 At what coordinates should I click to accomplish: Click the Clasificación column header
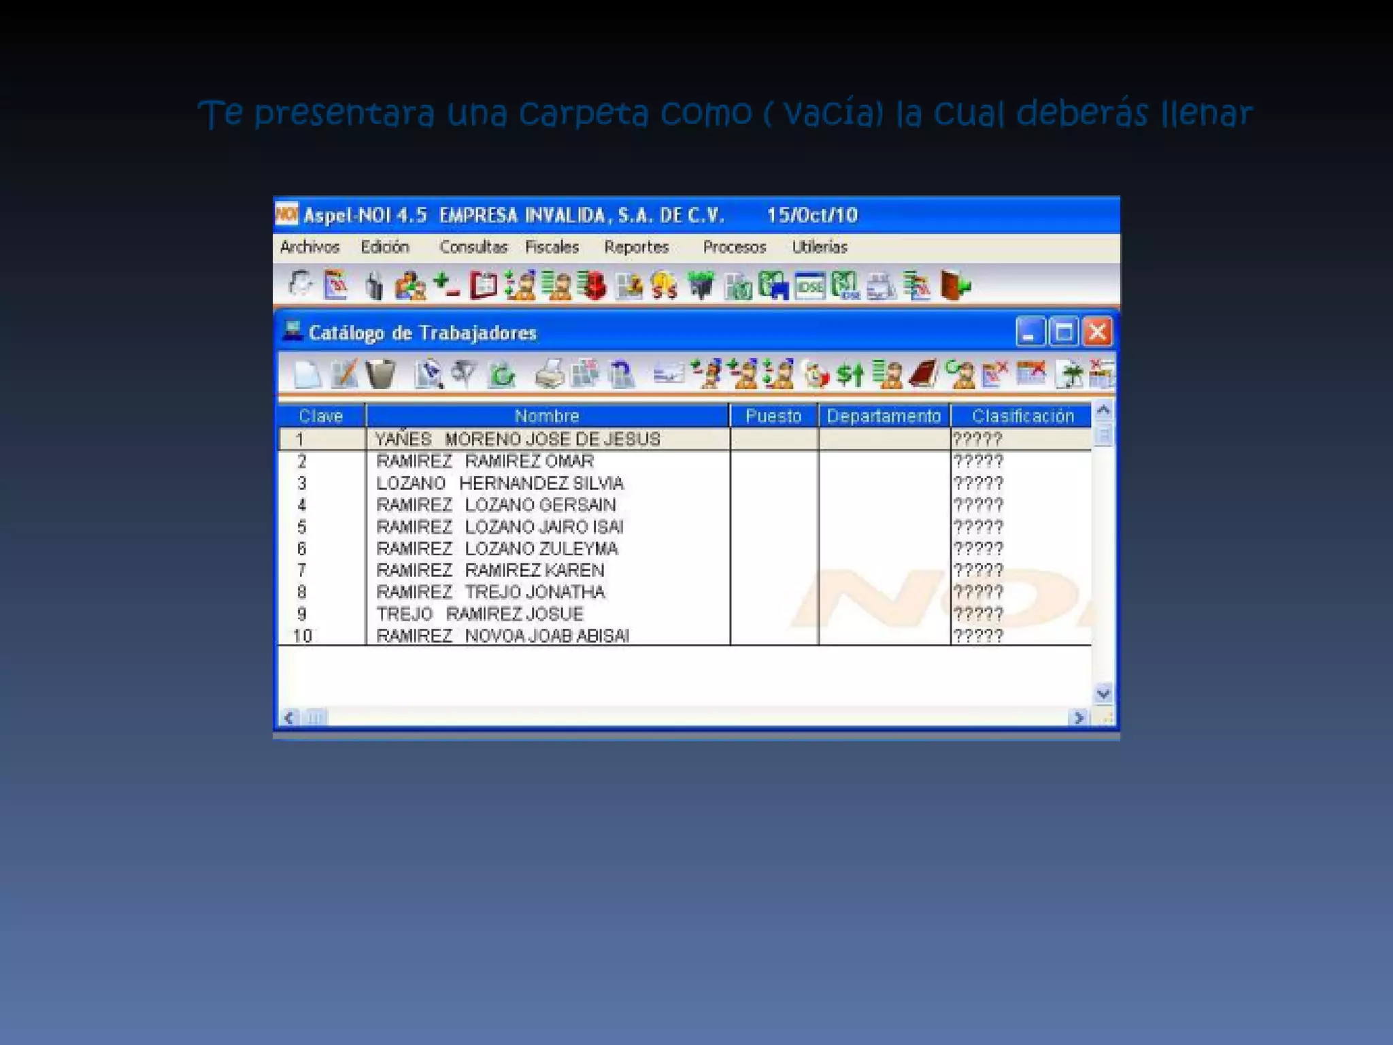[1022, 416]
